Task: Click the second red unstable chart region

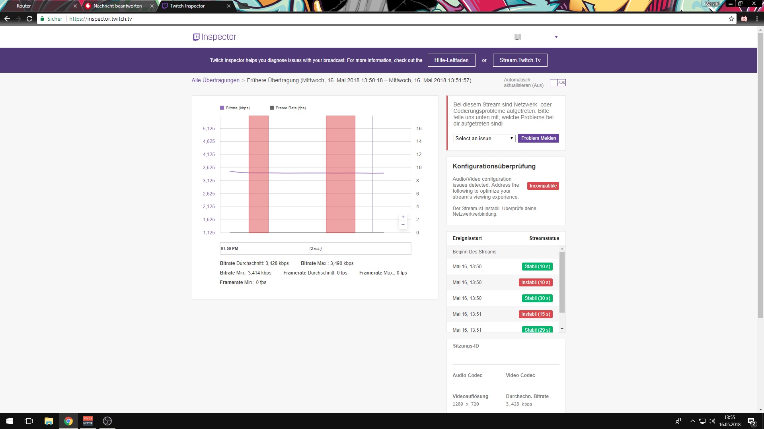Action: (341, 174)
